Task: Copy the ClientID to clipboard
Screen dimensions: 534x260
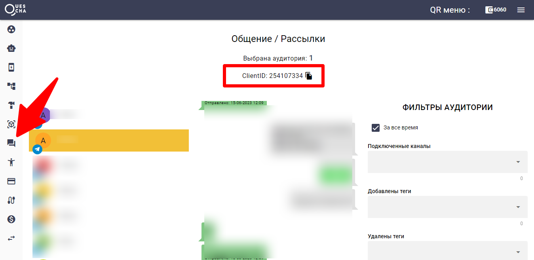Action: [x=309, y=76]
